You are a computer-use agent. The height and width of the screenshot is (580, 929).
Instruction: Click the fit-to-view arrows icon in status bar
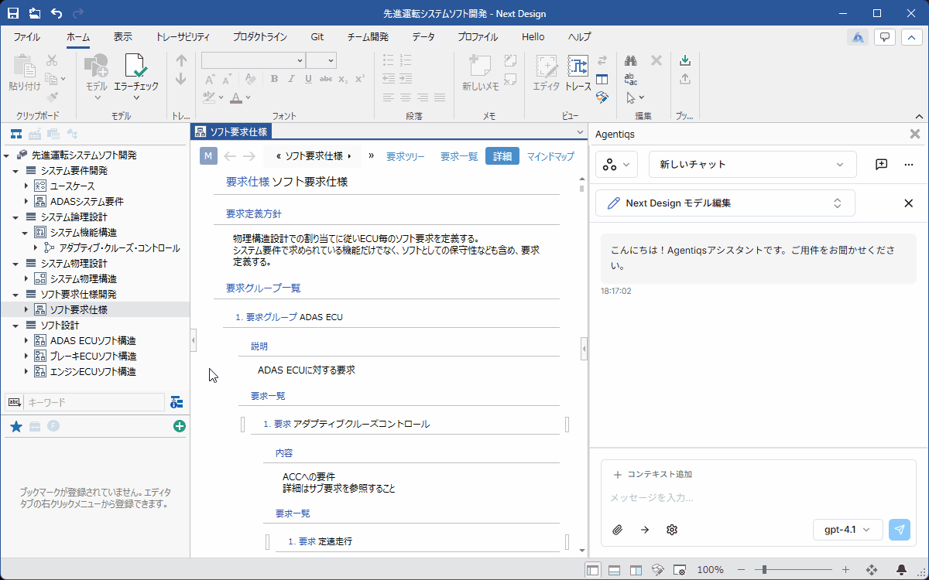click(871, 570)
